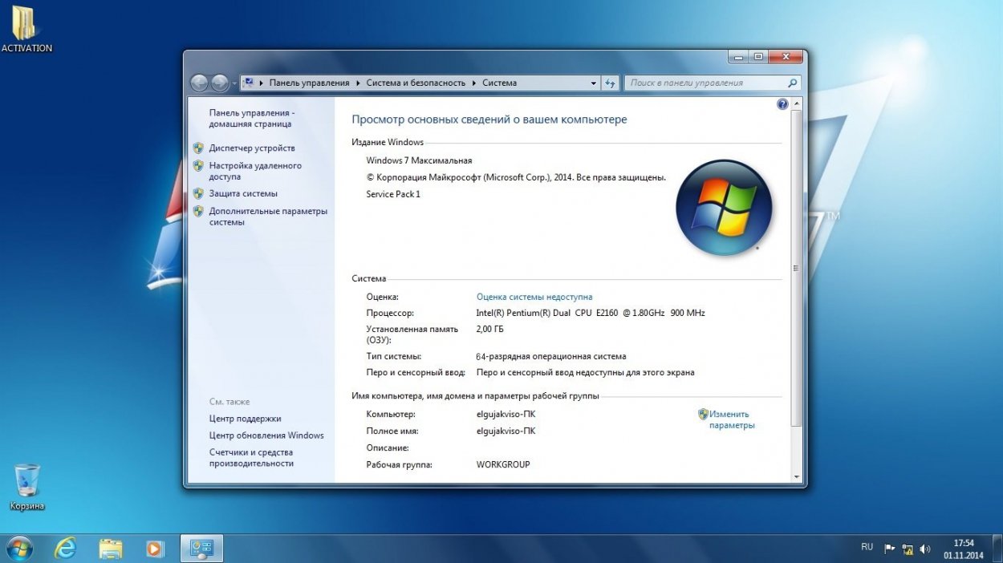This screenshot has width=1003, height=563.
Task: Click the network status tray icon
Action: coord(908,549)
